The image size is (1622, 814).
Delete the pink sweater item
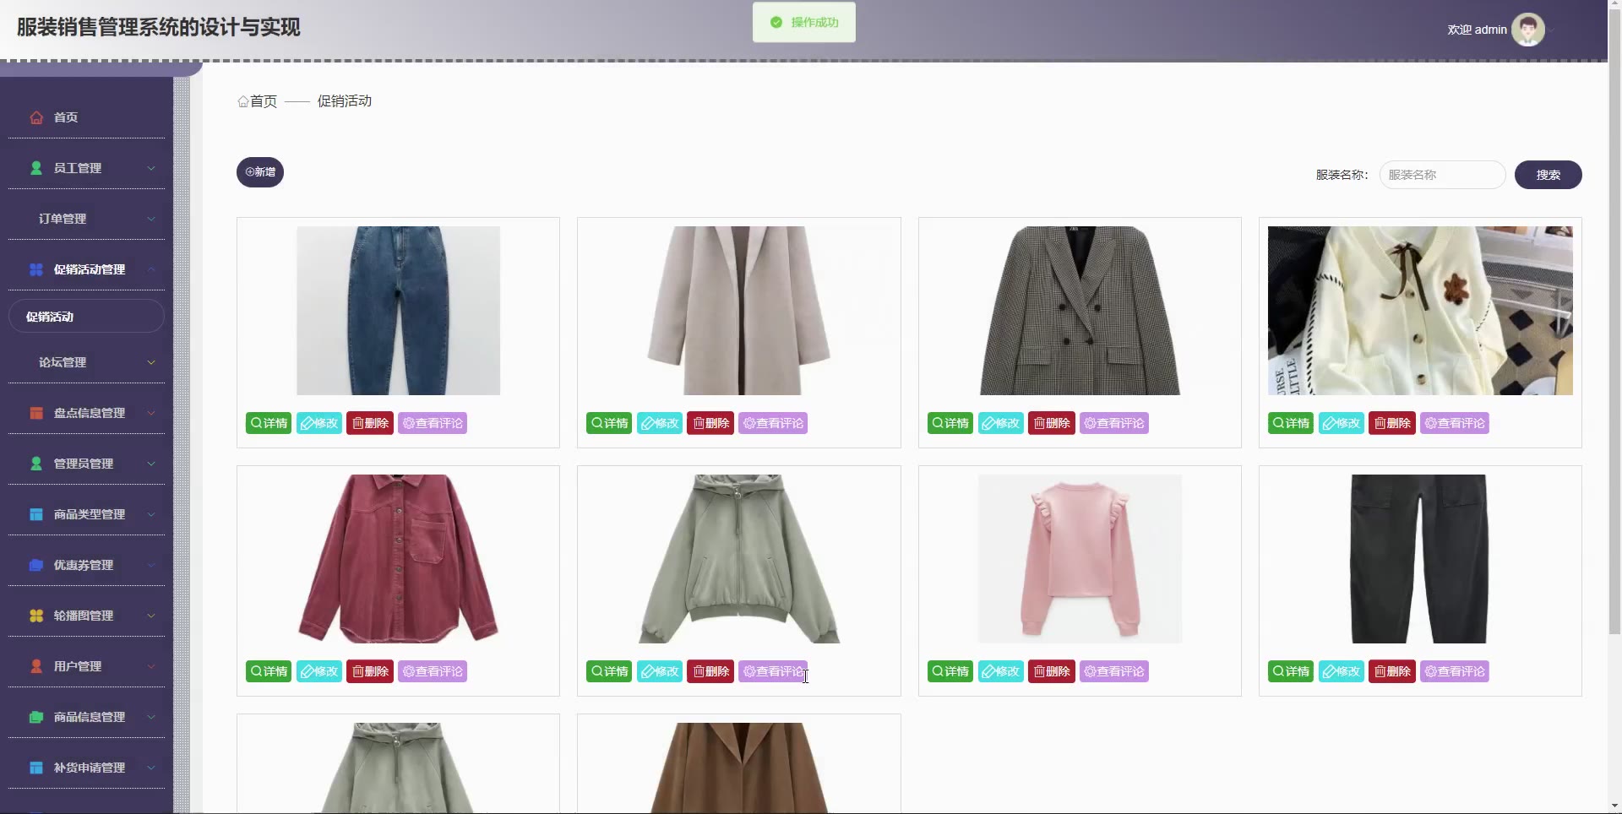pos(1052,671)
